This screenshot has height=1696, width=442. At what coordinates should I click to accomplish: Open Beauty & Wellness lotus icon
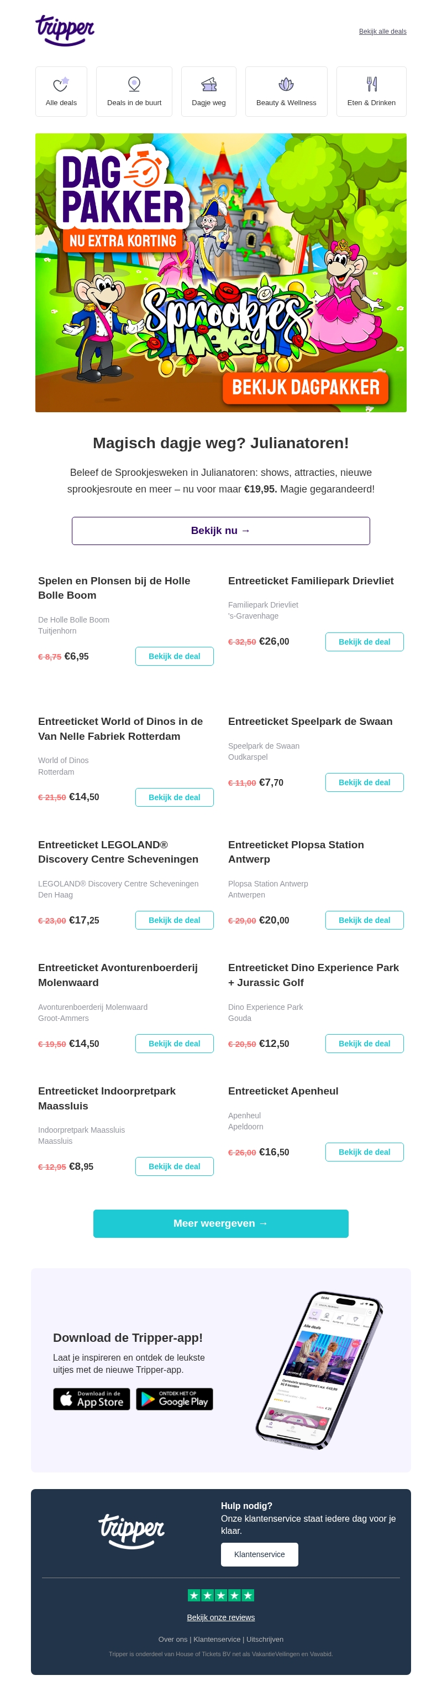286,84
